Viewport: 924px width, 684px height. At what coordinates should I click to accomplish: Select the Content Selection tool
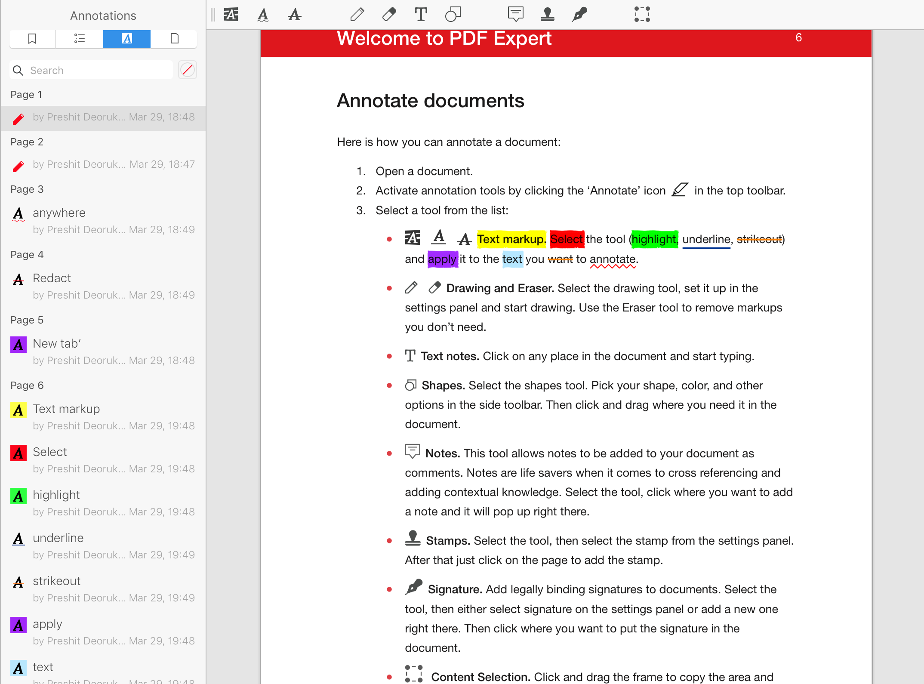point(642,14)
